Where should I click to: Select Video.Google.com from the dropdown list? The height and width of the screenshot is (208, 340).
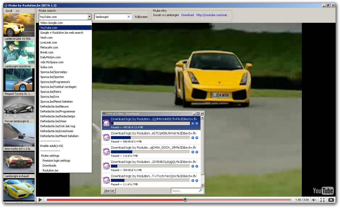point(51,23)
